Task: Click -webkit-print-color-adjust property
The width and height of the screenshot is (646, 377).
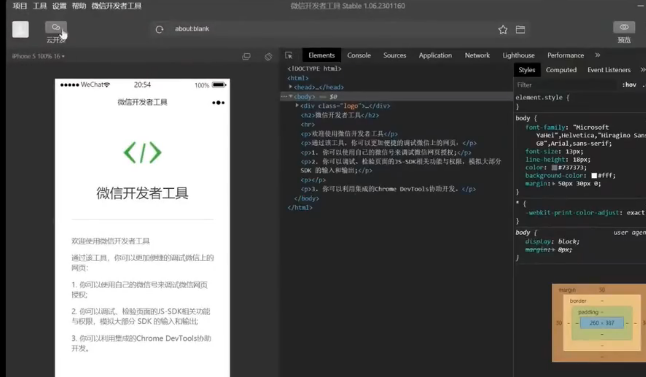Action: click(572, 212)
